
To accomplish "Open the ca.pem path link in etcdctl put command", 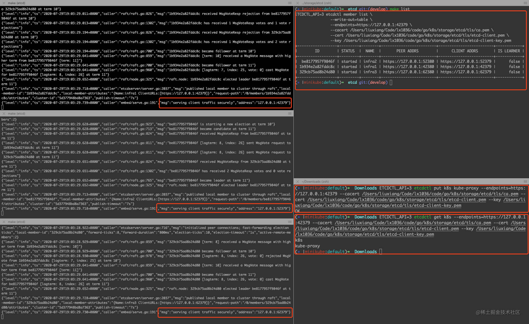I will 440,194.
